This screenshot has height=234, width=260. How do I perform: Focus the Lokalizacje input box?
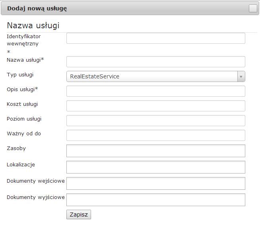pos(156,167)
